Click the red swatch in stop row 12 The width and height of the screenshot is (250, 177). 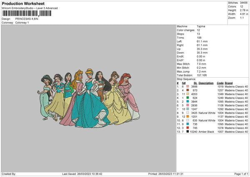[187, 128]
